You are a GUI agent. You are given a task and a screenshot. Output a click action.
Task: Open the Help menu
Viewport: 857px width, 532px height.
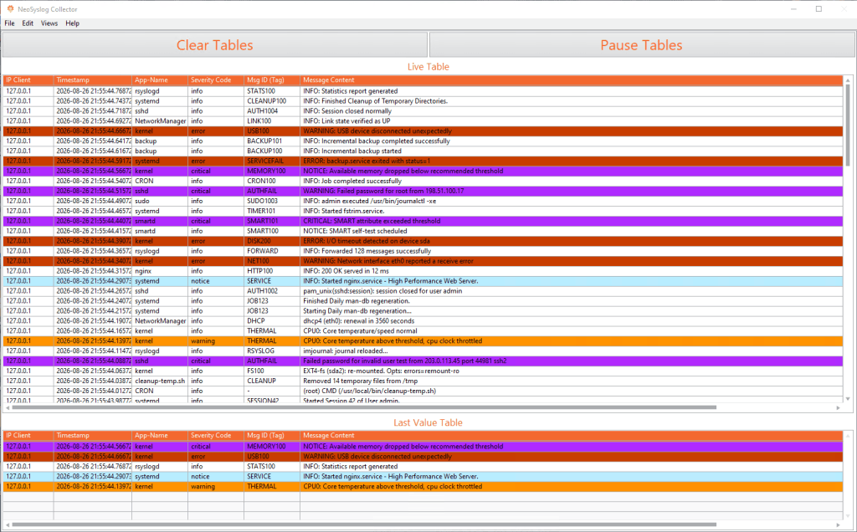(72, 23)
